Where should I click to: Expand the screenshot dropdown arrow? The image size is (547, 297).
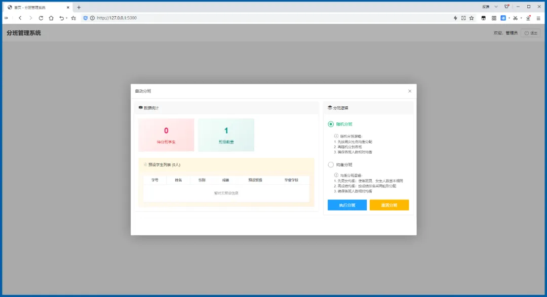click(521, 18)
